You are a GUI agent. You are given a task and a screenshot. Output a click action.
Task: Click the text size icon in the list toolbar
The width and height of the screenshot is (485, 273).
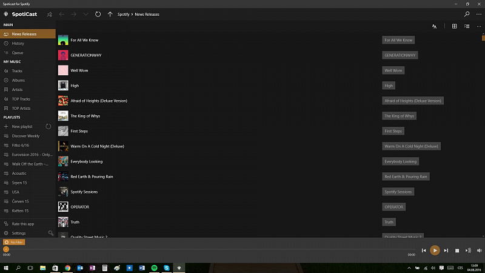434,26
